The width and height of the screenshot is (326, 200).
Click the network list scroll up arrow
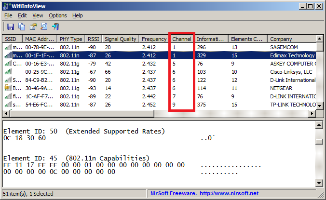tap(320, 39)
